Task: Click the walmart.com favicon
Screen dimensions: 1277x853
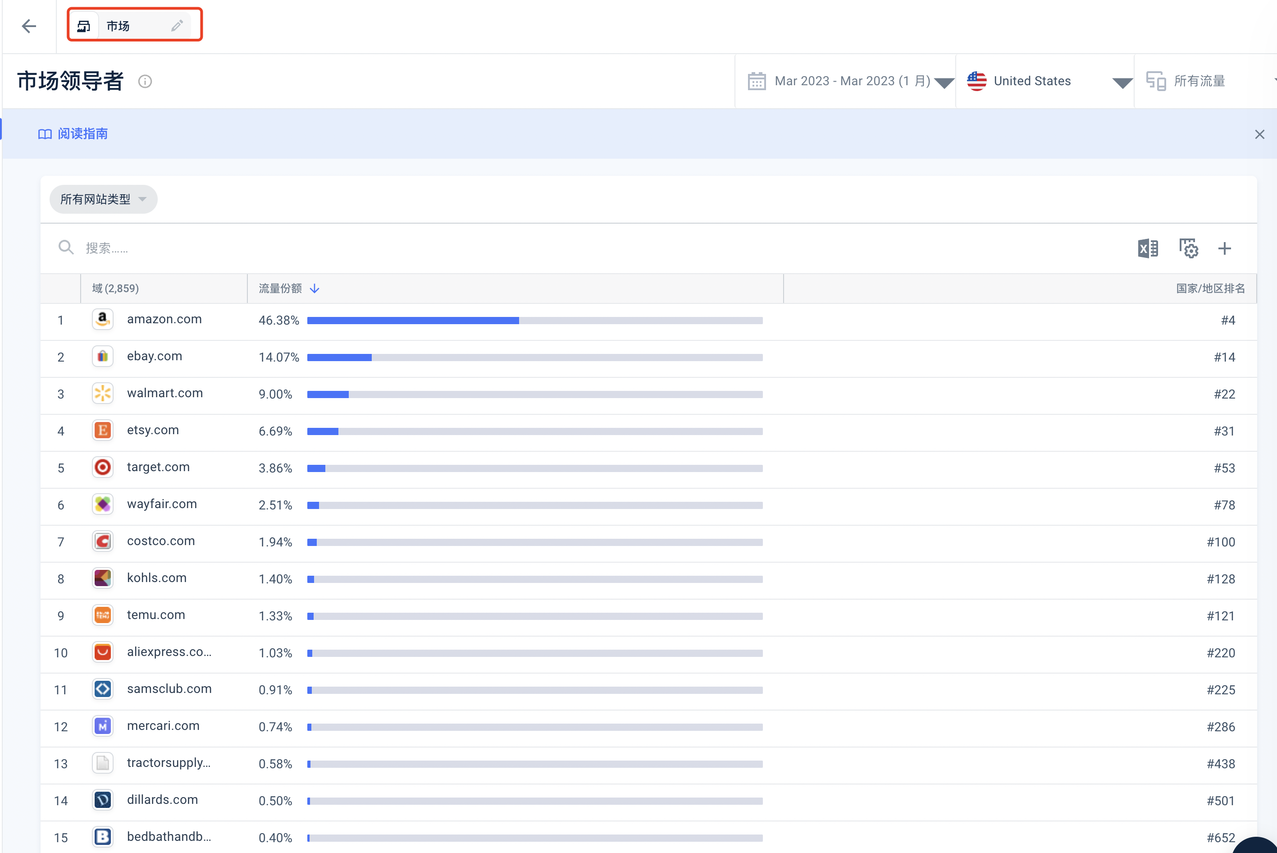Action: point(103,393)
